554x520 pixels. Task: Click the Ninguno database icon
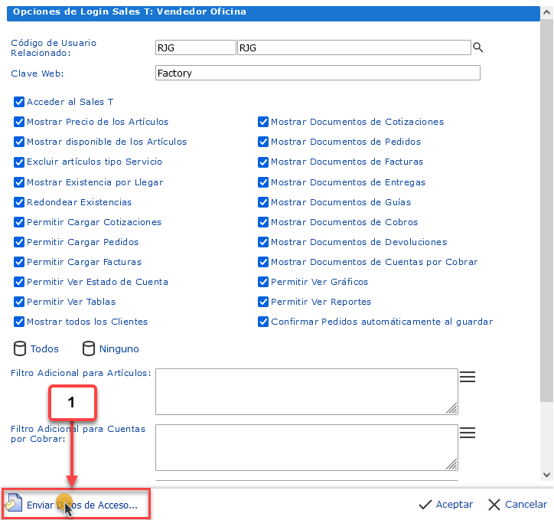(88, 348)
